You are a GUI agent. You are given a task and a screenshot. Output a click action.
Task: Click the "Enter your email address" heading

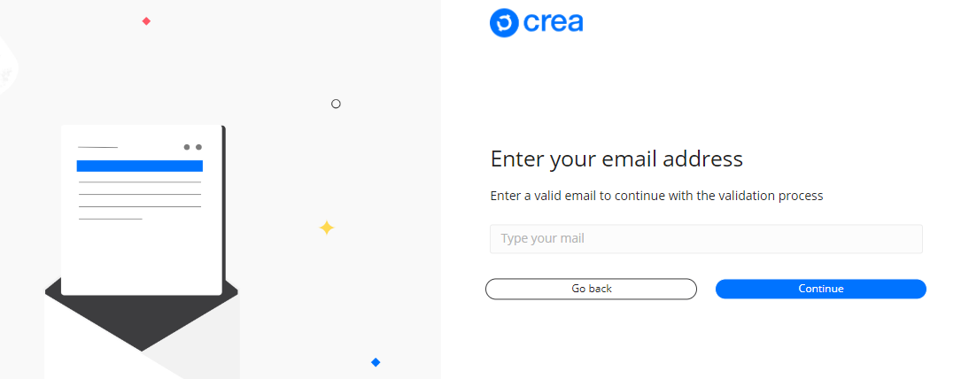click(x=616, y=159)
